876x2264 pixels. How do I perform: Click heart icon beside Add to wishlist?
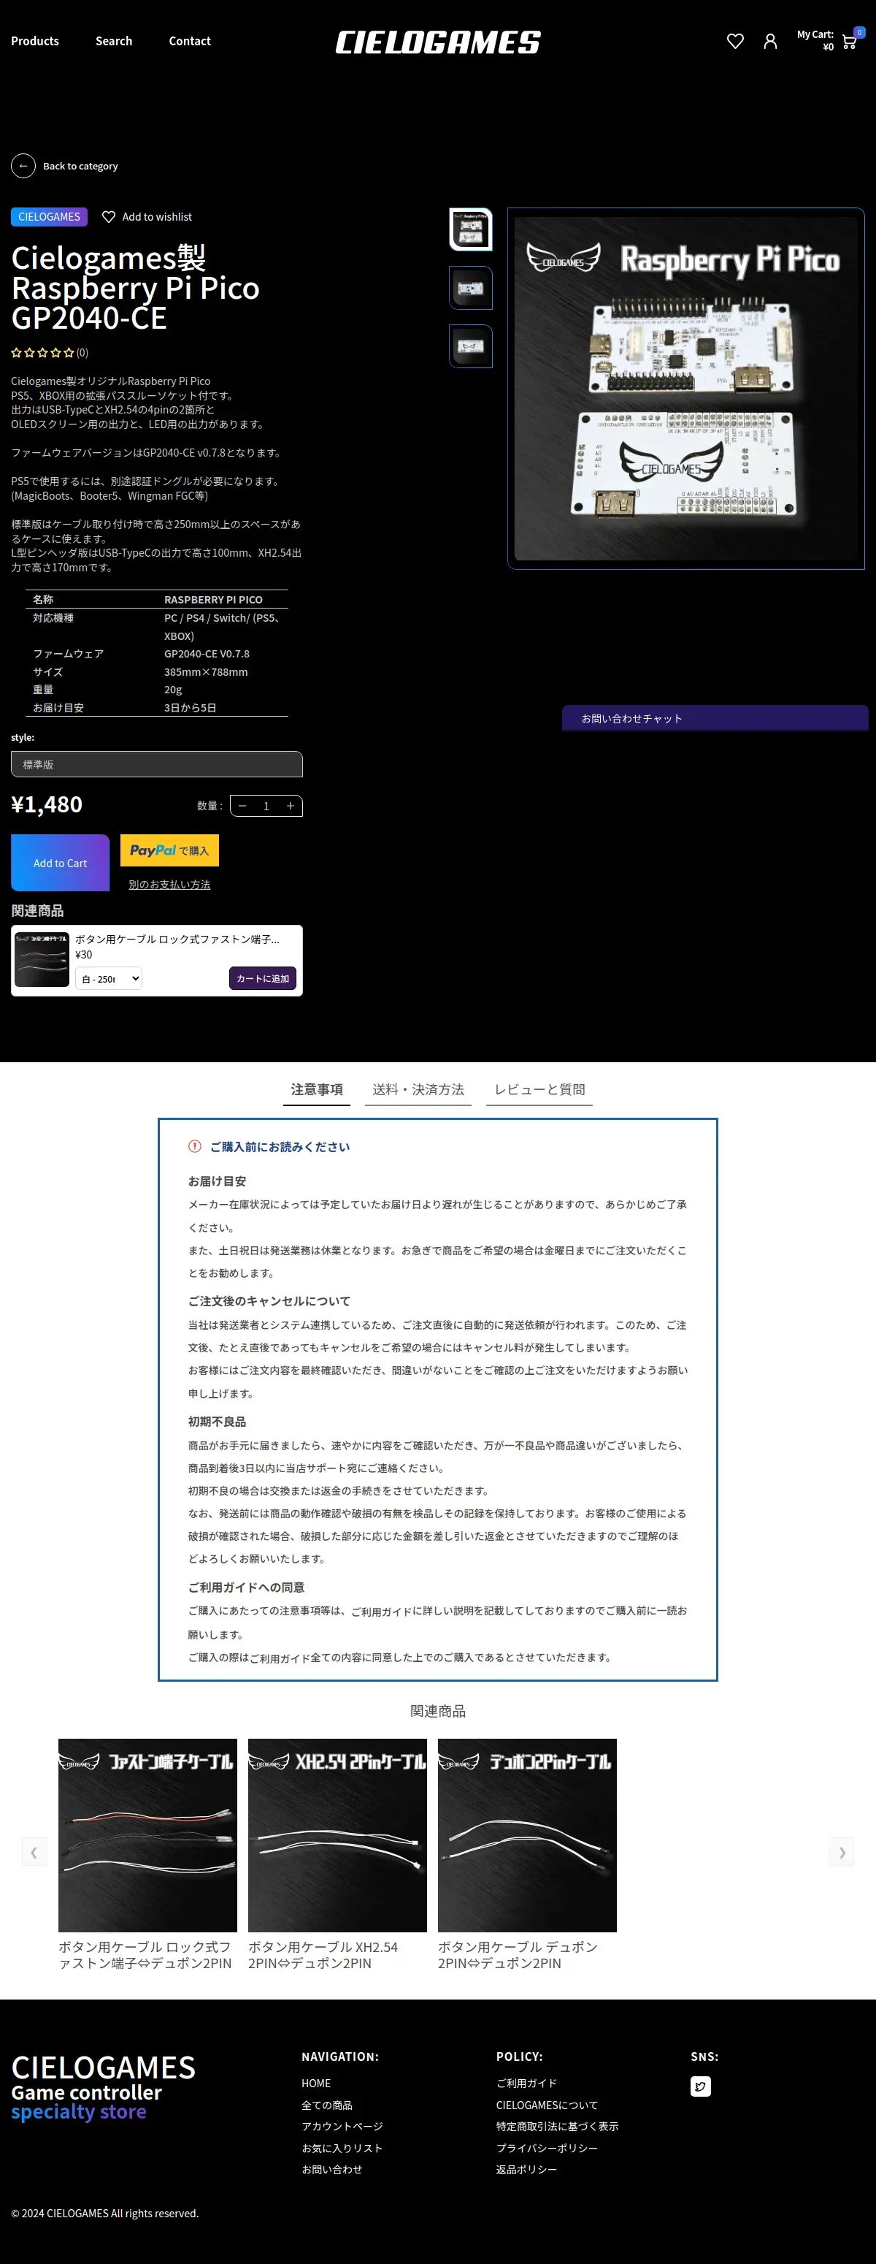tap(108, 217)
